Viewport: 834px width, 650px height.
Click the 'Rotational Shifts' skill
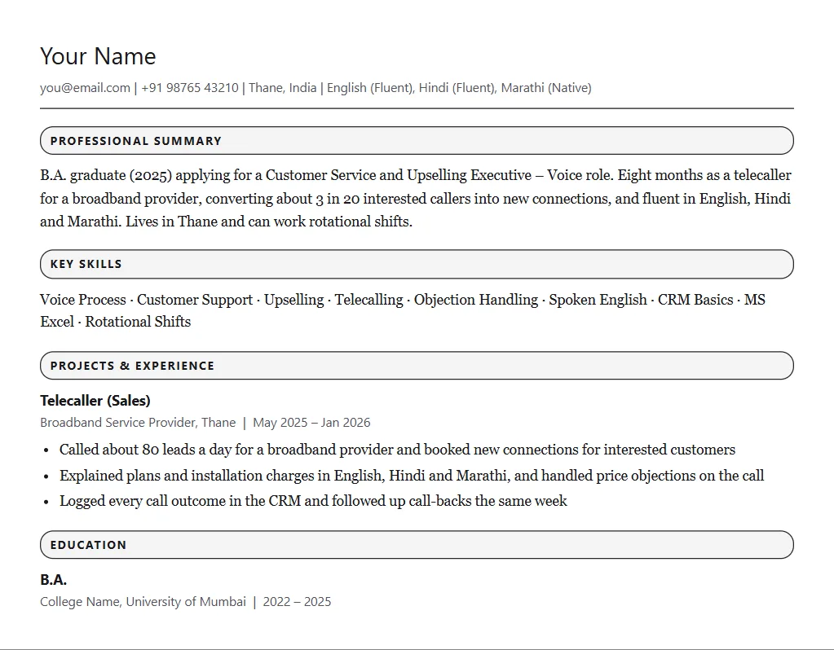tap(138, 322)
